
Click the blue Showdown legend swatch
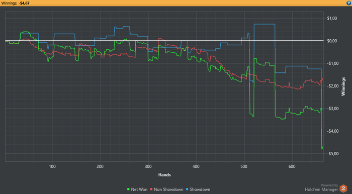(x=187, y=189)
